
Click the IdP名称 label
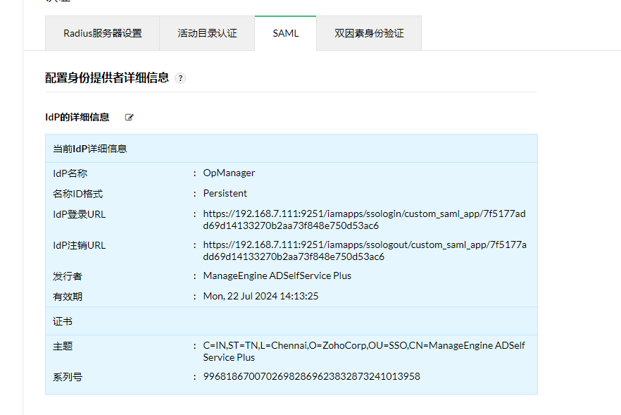click(x=70, y=173)
